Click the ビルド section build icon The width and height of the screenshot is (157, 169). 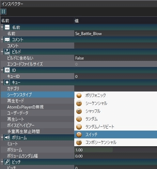pos(7,52)
